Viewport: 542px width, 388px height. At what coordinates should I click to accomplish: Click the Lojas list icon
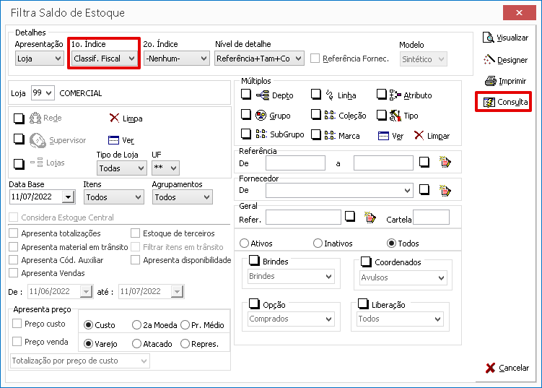(x=37, y=163)
